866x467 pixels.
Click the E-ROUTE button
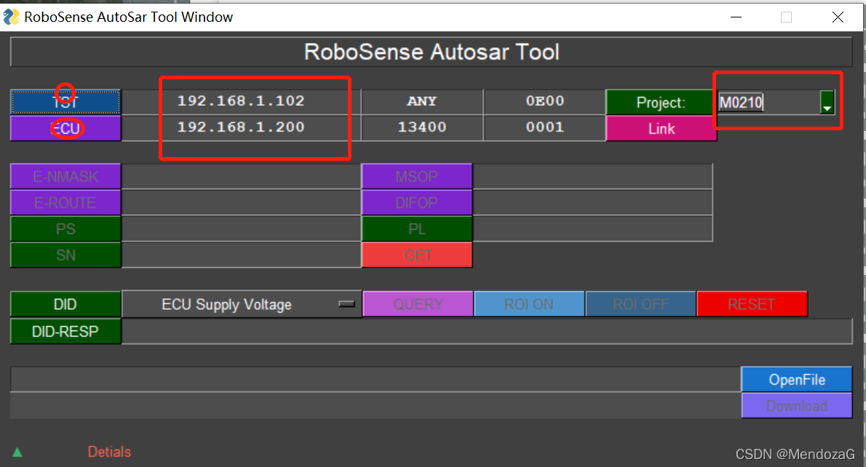pos(65,203)
